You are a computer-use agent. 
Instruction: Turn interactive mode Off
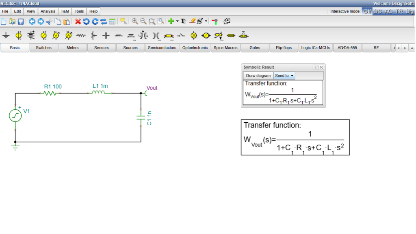point(367,11)
